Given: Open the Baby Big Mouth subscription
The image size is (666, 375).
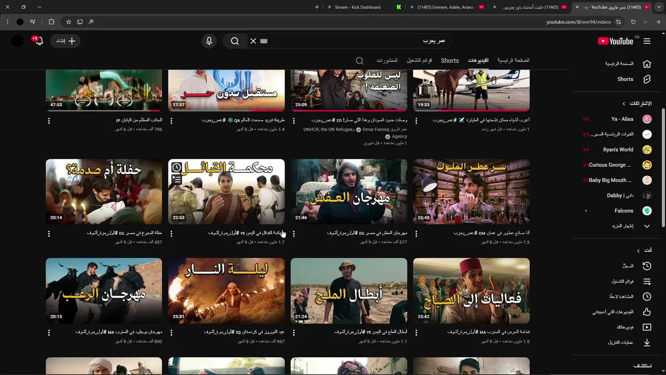Looking at the screenshot, I should (x=617, y=180).
